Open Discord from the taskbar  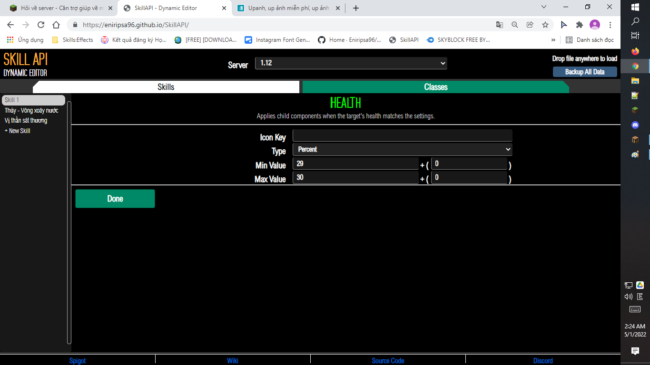pyautogui.click(x=635, y=125)
